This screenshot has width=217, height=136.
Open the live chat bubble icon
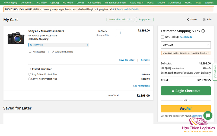pos(208,115)
